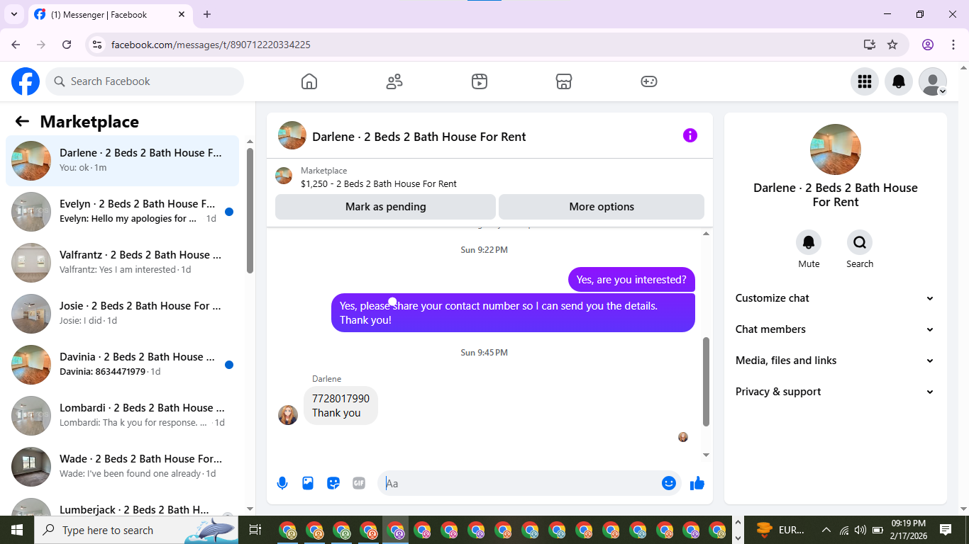Screen dimensions: 969x544
Task: Expand Media, files and links section
Action: (835, 361)
